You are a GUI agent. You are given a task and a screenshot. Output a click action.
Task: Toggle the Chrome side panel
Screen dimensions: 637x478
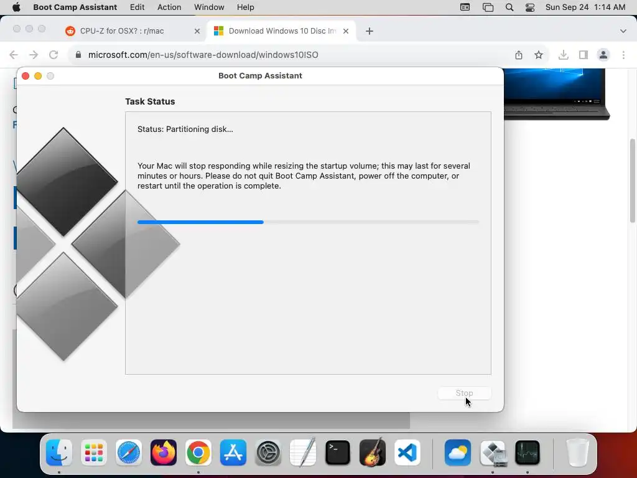pyautogui.click(x=584, y=55)
